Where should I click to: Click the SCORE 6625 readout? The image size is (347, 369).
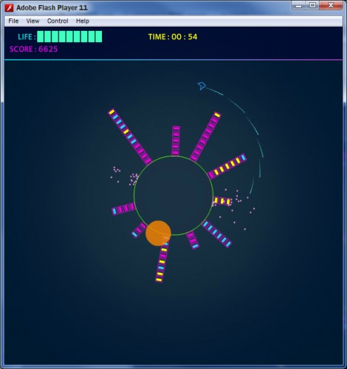[x=34, y=49]
